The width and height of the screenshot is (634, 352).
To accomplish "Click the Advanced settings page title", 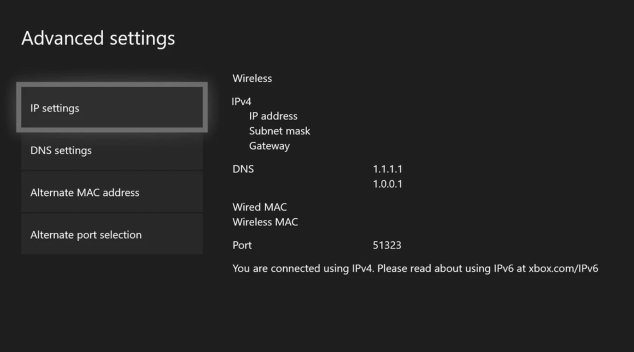I will 98,38.
